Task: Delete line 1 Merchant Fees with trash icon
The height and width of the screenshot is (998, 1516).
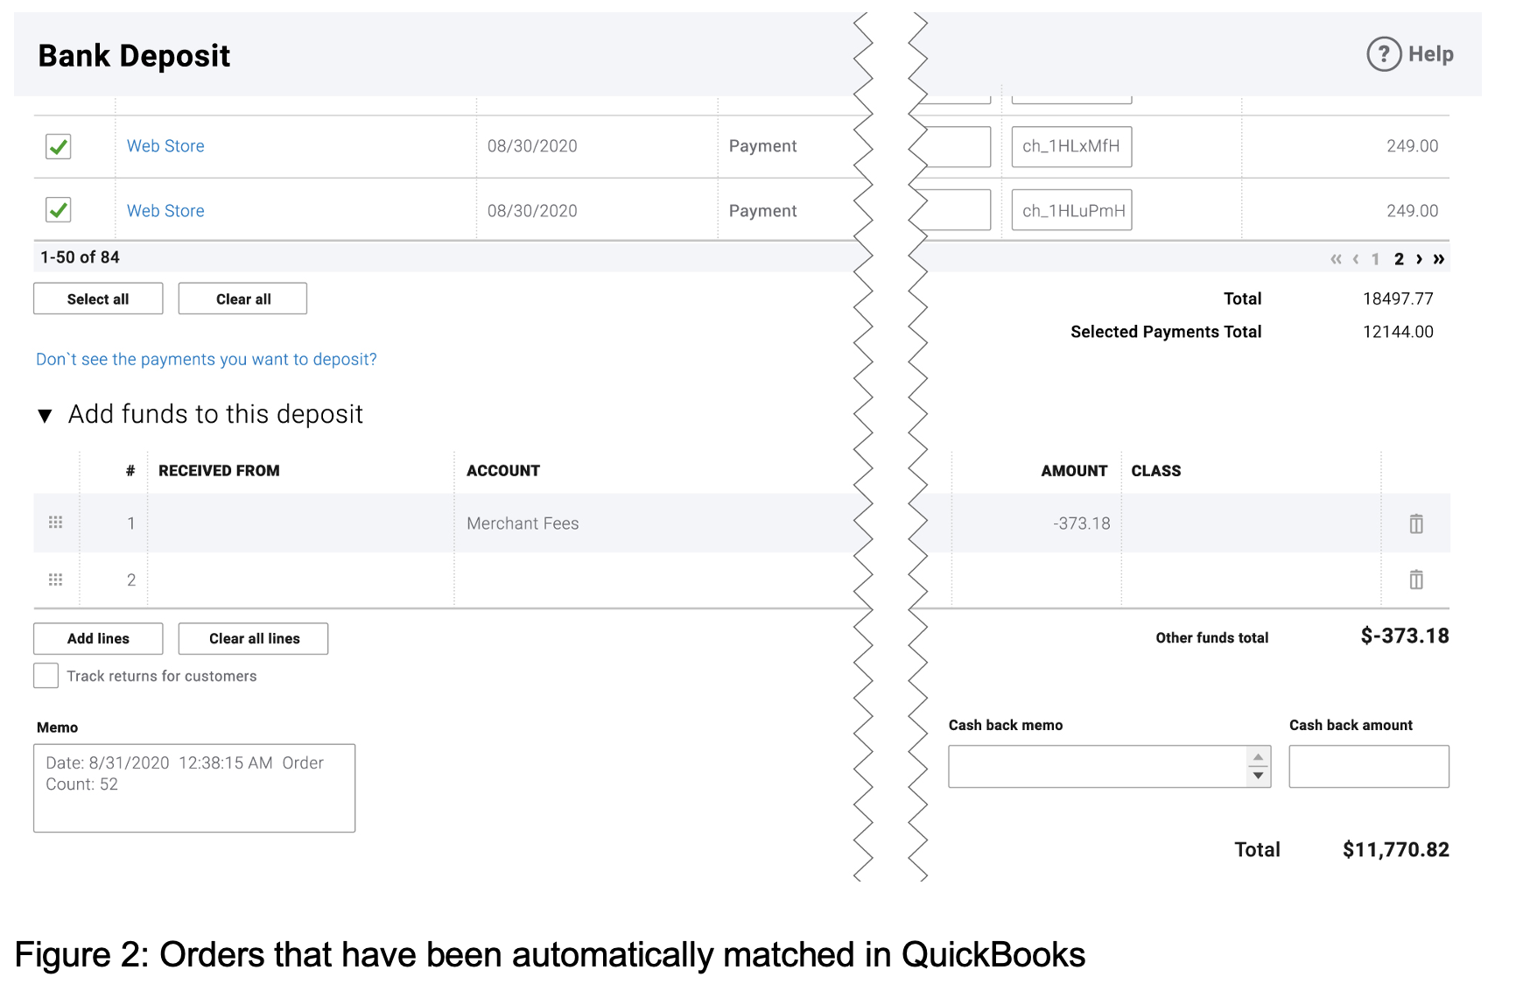Action: coord(1416,524)
